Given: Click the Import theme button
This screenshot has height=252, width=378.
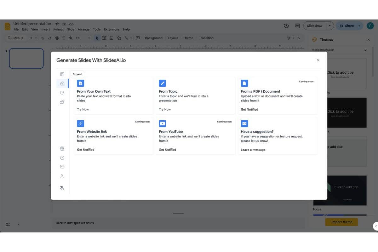Looking at the screenshot, I should pos(342,222).
